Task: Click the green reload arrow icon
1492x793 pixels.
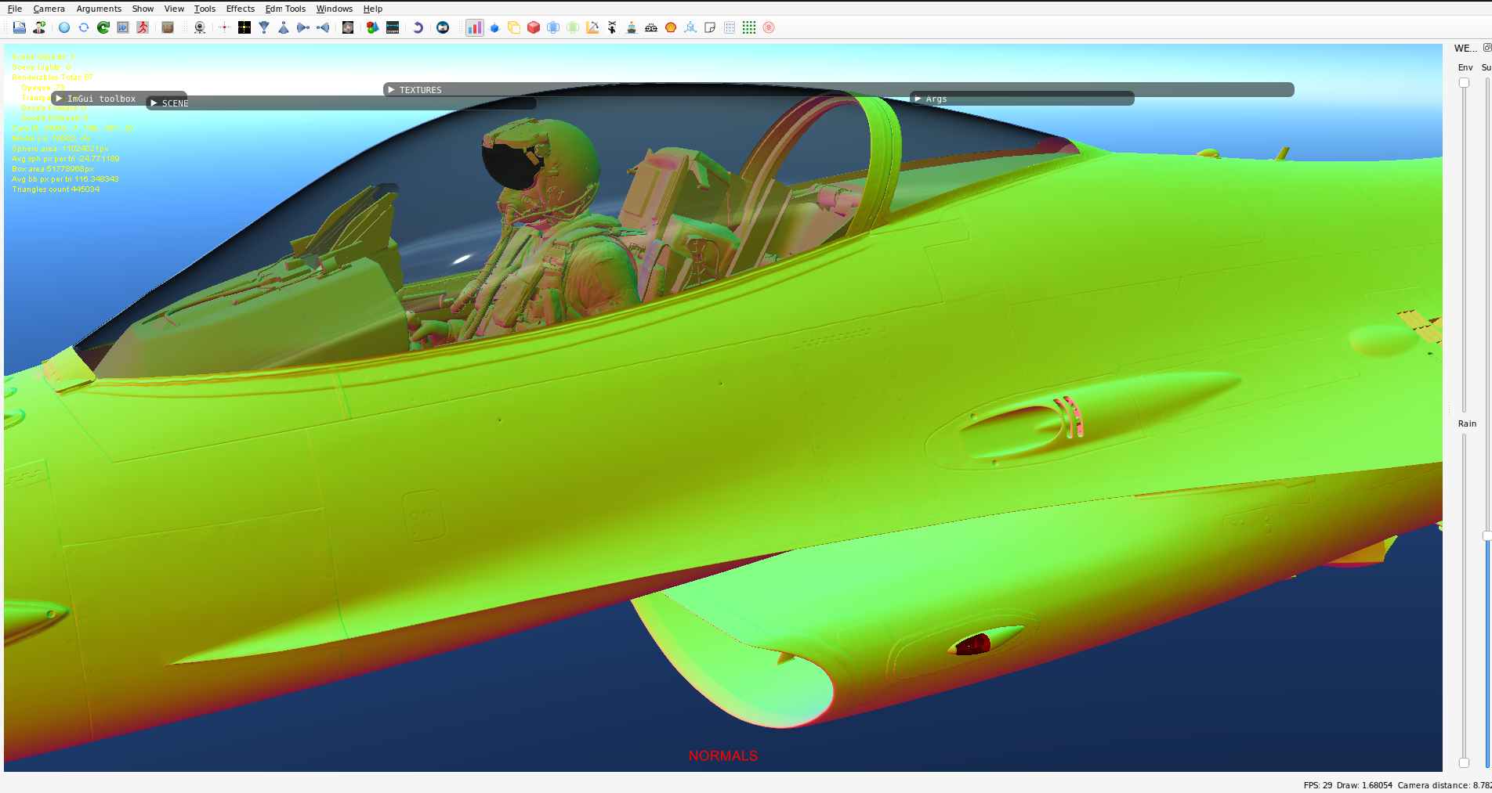Action: point(103,27)
